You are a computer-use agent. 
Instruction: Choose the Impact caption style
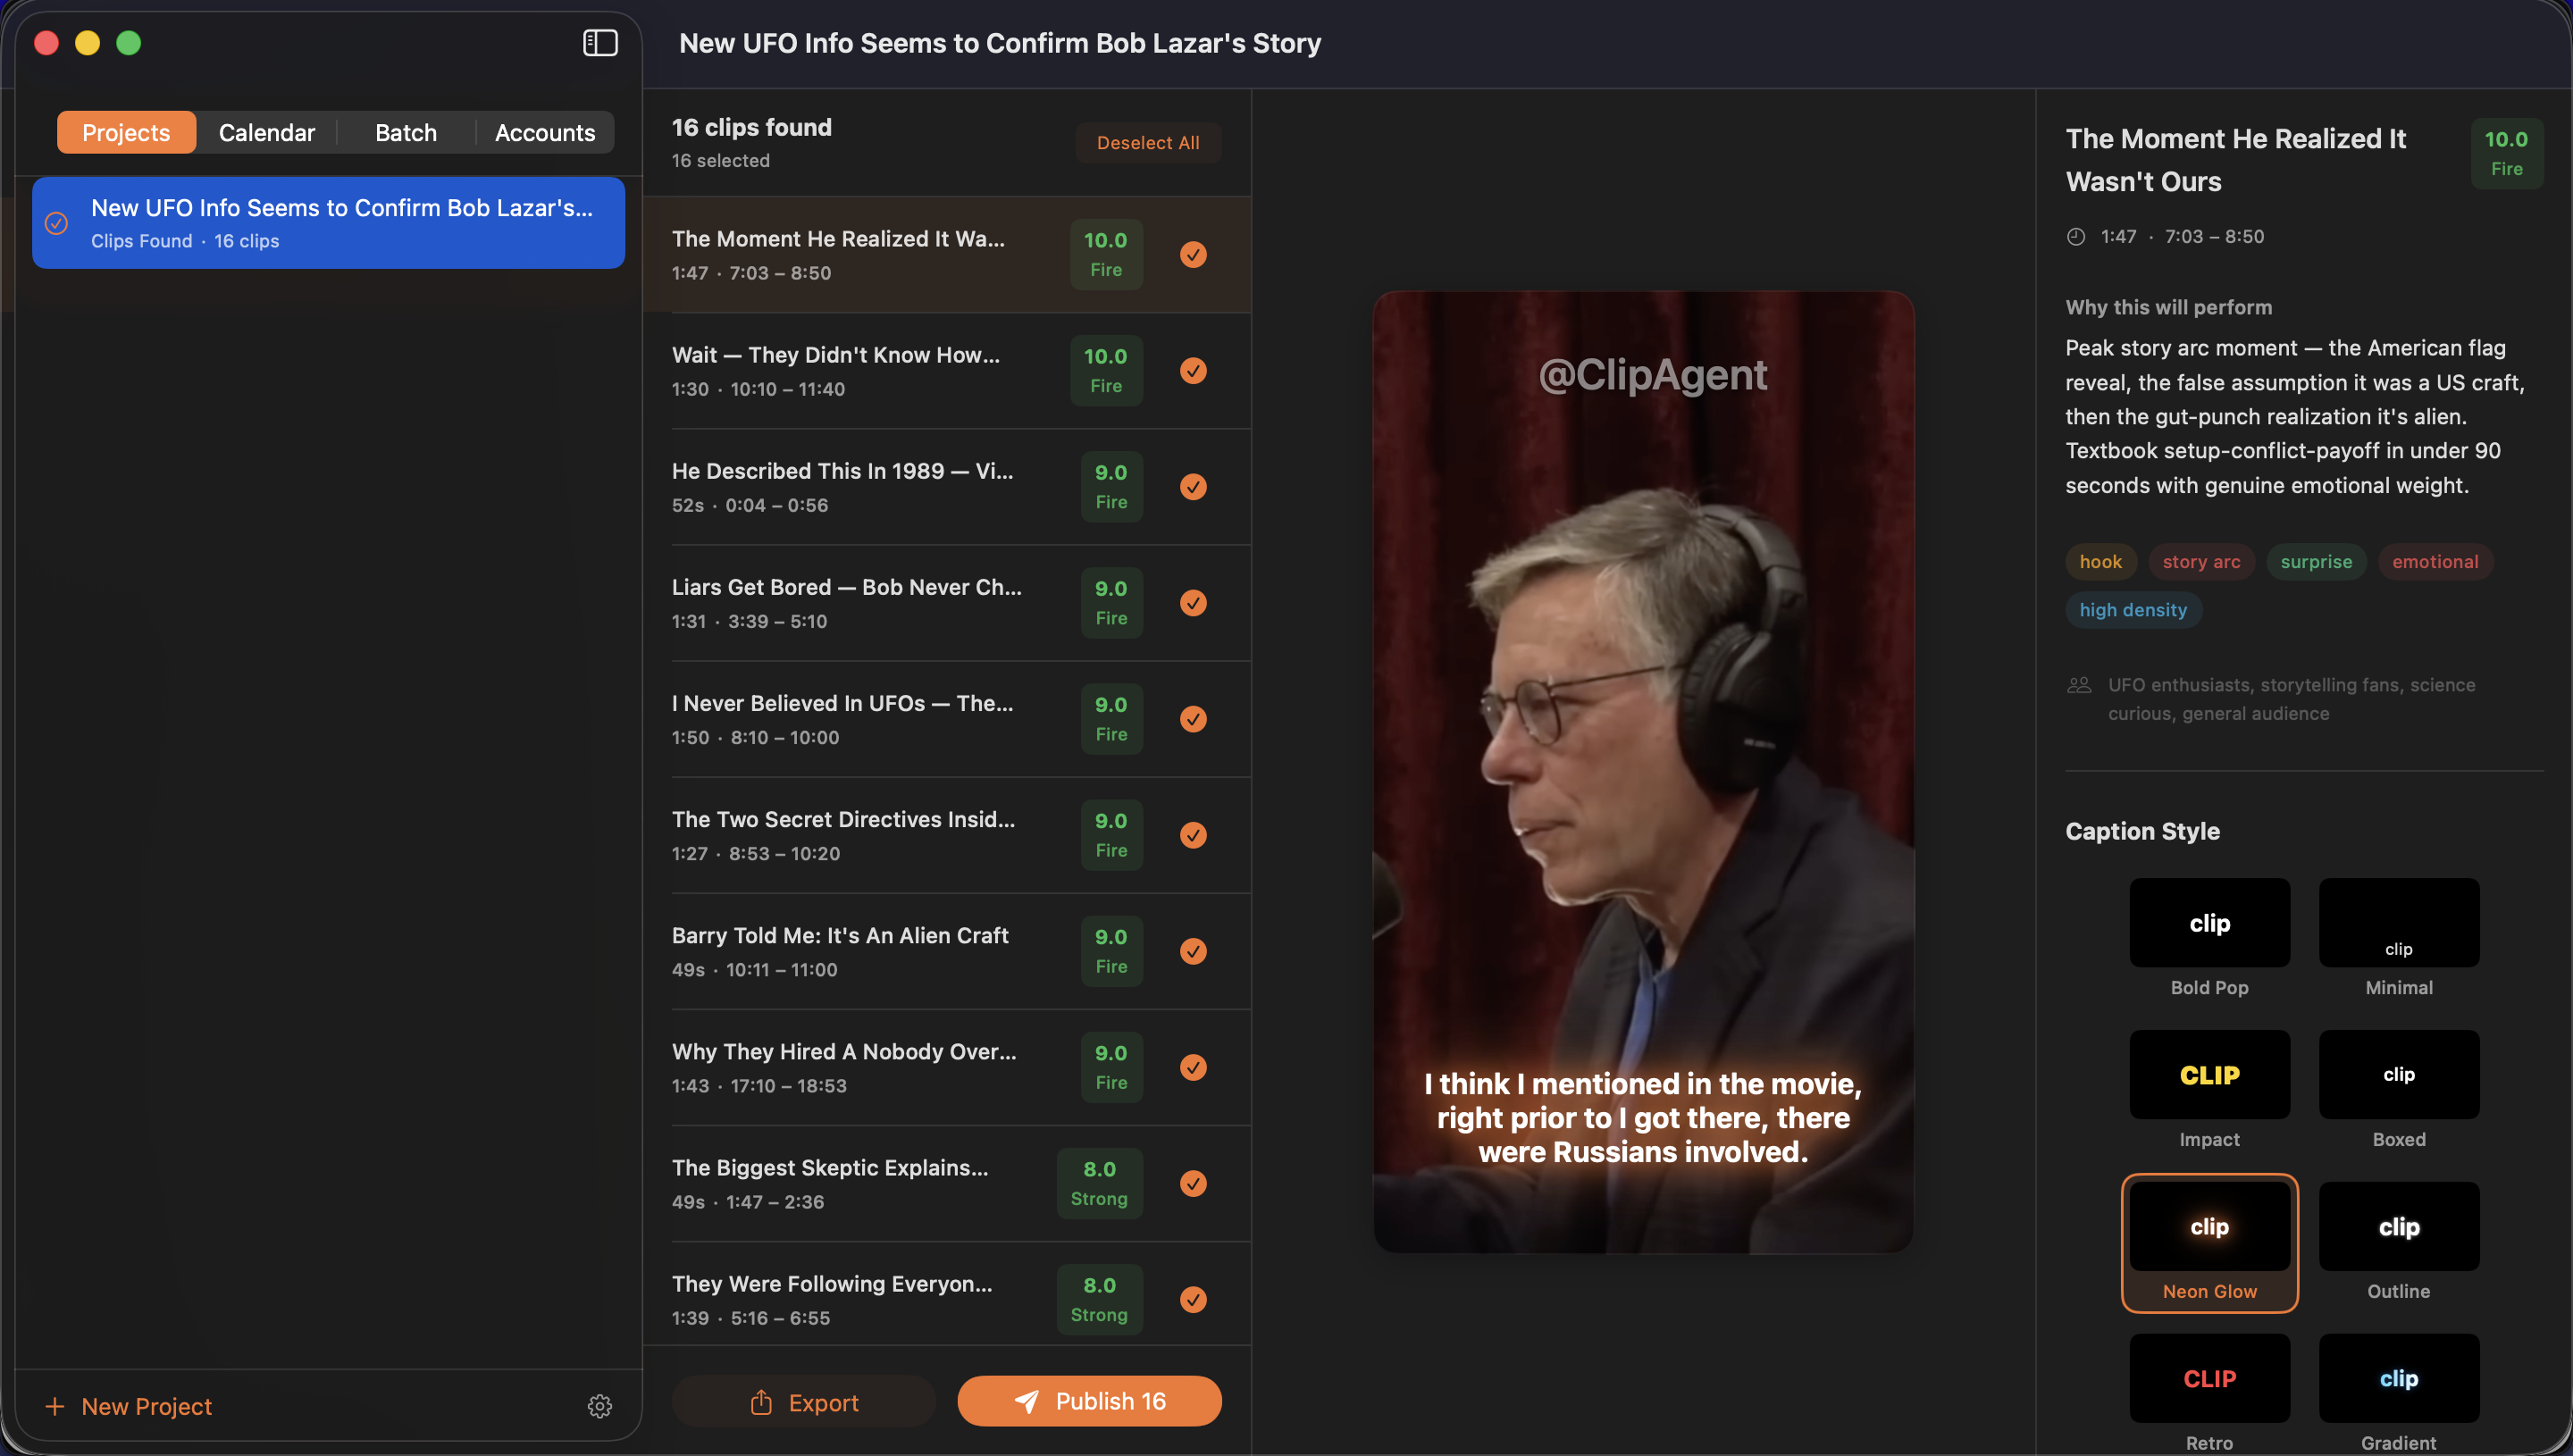point(2209,1074)
